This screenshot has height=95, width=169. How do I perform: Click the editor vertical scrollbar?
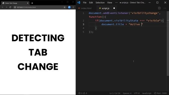(x=168, y=44)
